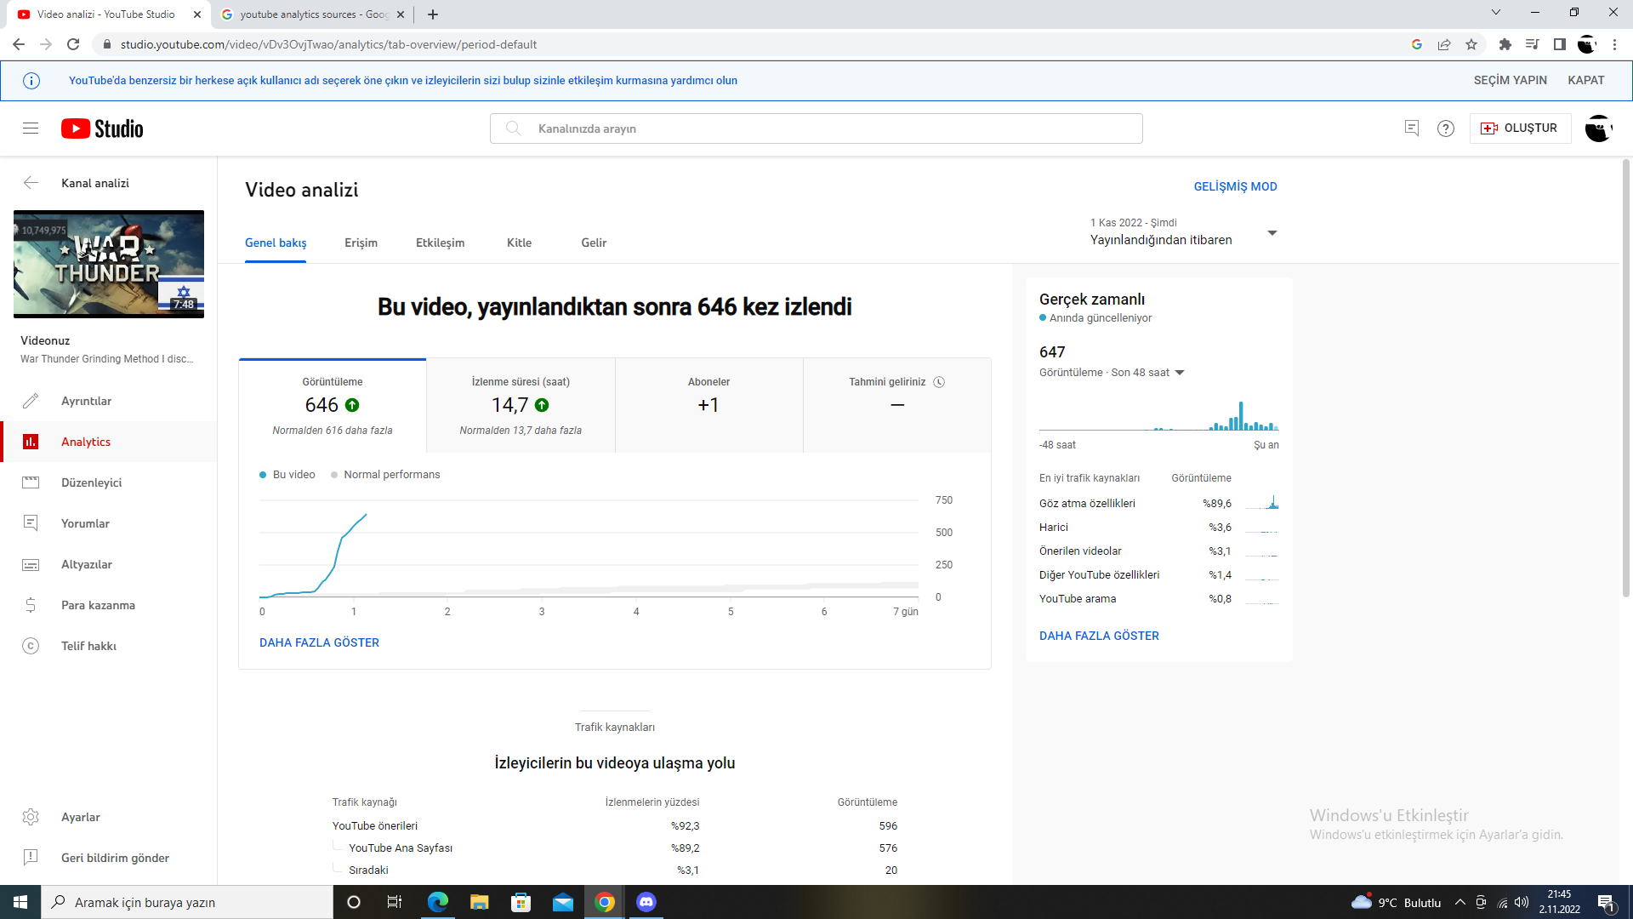The height and width of the screenshot is (919, 1633).
Task: Open Ayarlar settings in the sidebar
Action: click(109, 817)
